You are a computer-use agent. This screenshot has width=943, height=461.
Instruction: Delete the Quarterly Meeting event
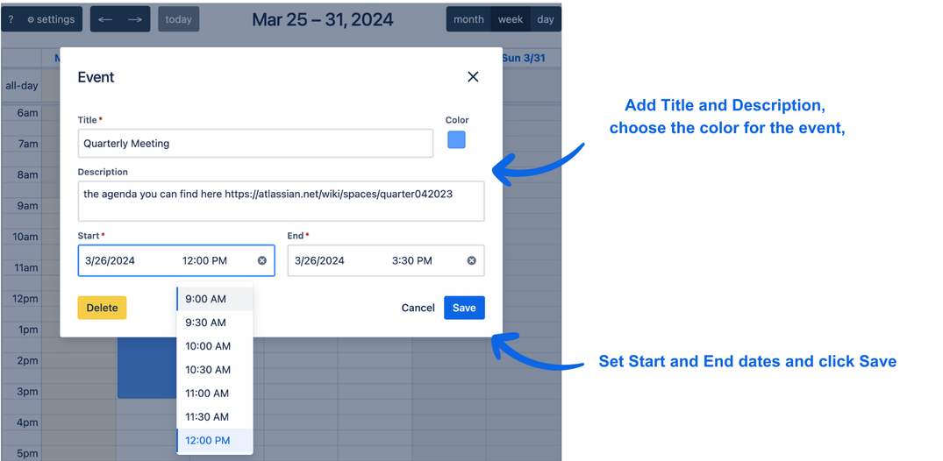pos(102,308)
